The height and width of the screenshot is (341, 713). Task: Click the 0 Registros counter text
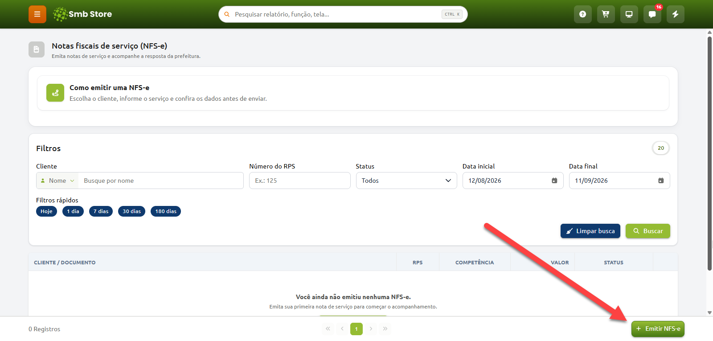44,329
